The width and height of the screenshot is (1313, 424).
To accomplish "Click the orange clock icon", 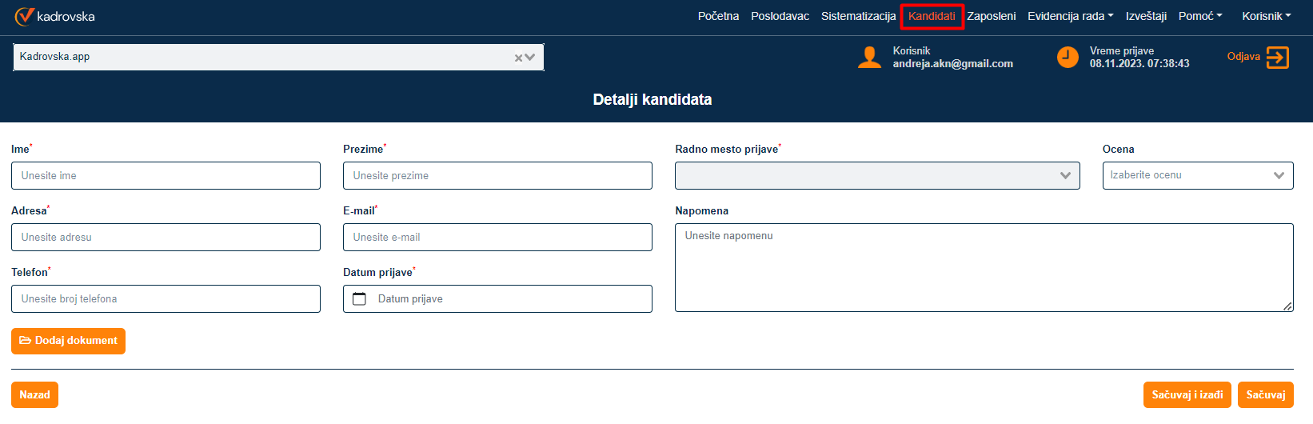I will [x=1068, y=57].
